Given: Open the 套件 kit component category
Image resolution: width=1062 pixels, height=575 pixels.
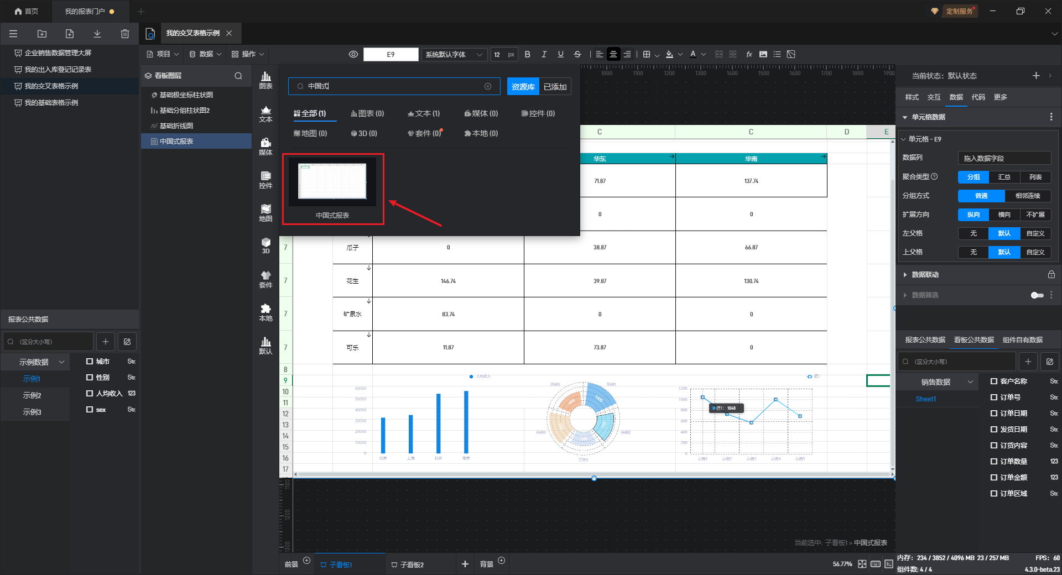Looking at the screenshot, I should click(x=265, y=280).
